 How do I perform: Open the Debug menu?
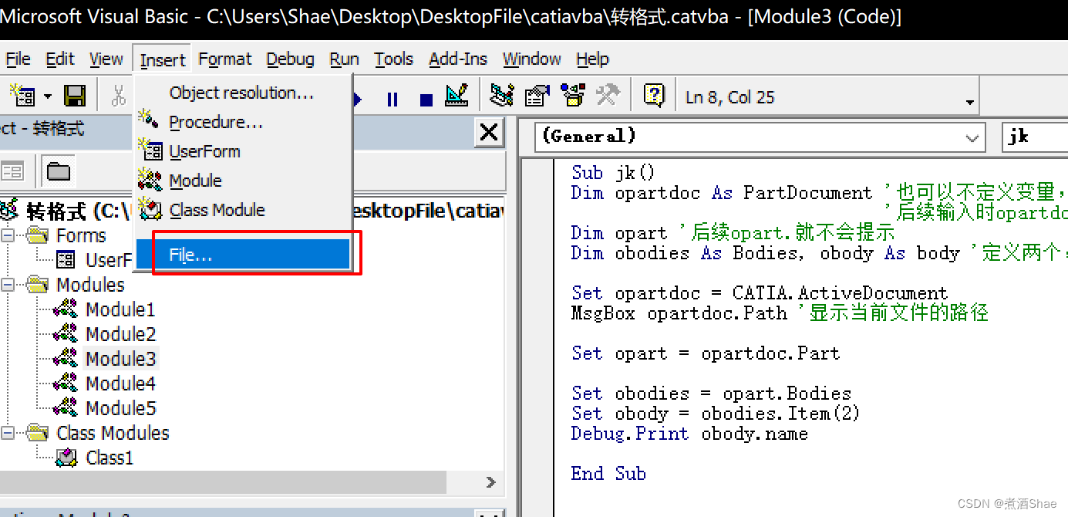tap(290, 59)
